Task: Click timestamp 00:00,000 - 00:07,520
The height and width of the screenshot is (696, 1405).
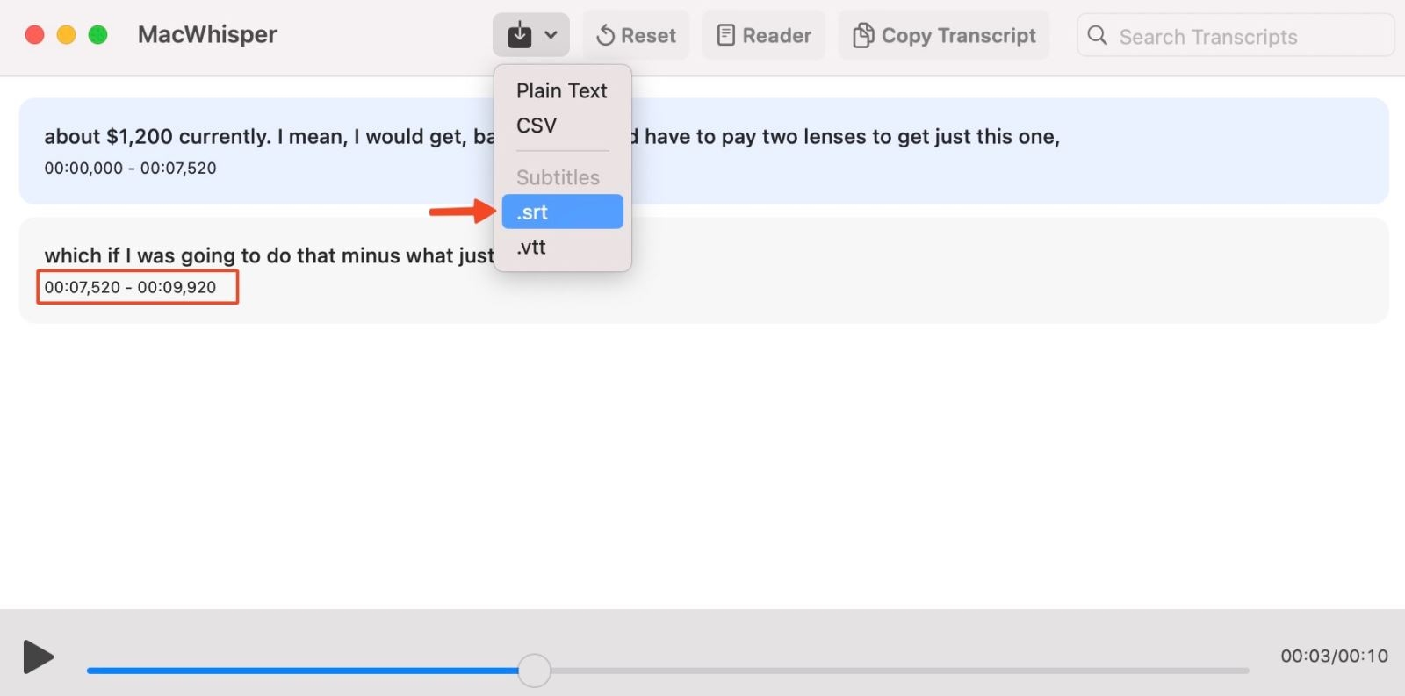Action: (x=130, y=168)
